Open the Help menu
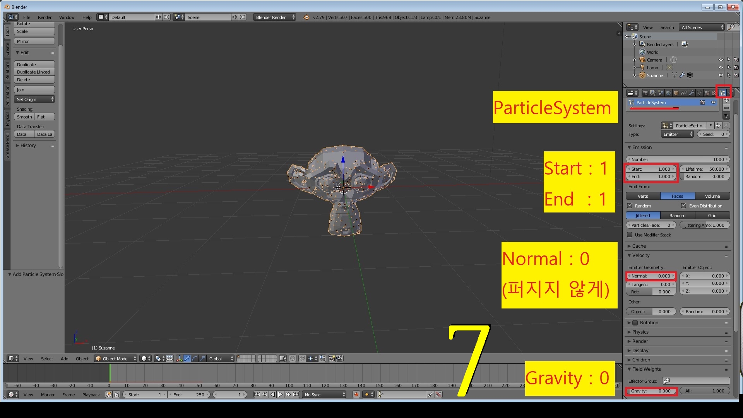 87,17
